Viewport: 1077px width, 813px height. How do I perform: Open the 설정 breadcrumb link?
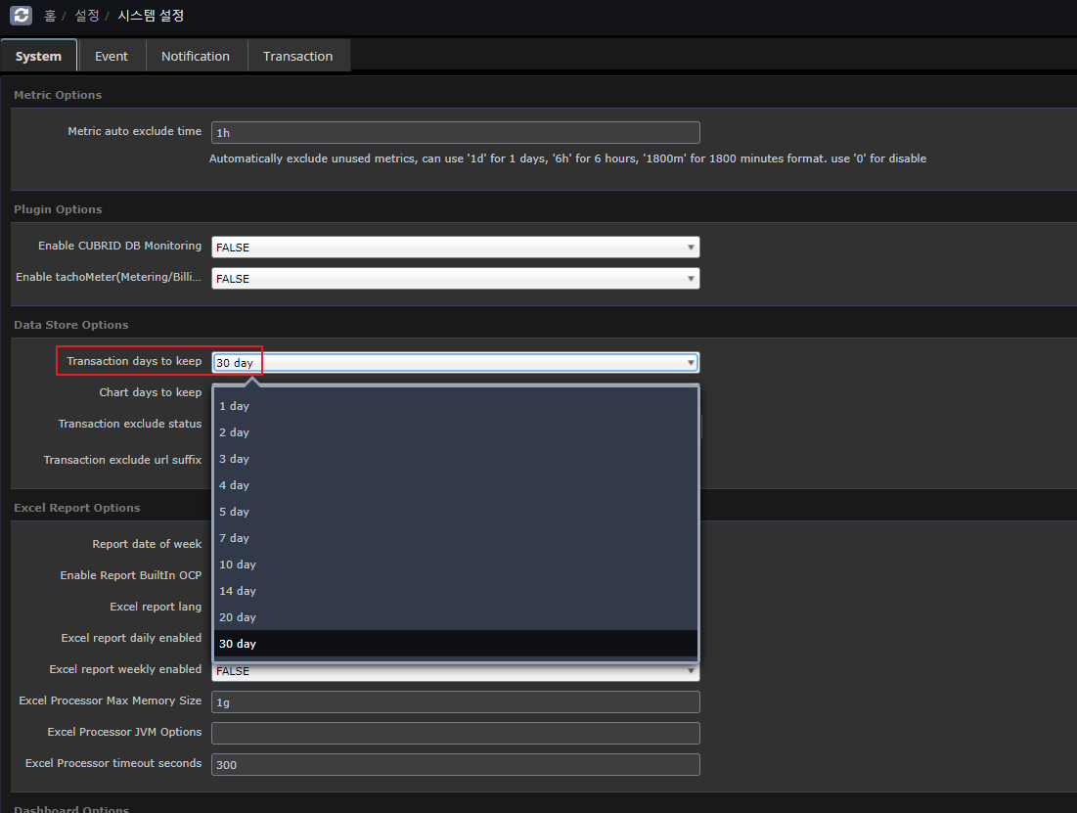tap(87, 16)
